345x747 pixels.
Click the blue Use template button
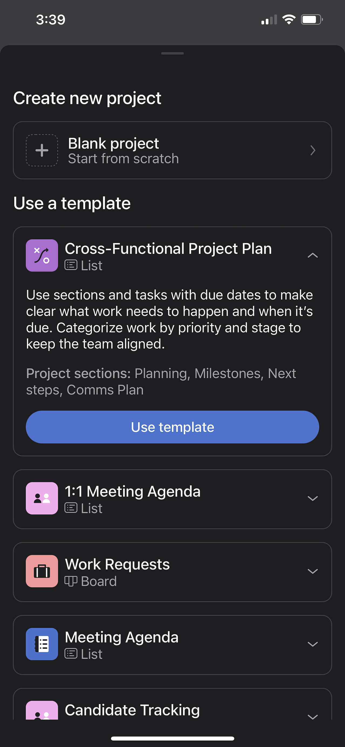[172, 427]
